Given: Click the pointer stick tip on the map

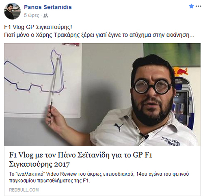Looking at the screenshot, I should click(58, 59).
